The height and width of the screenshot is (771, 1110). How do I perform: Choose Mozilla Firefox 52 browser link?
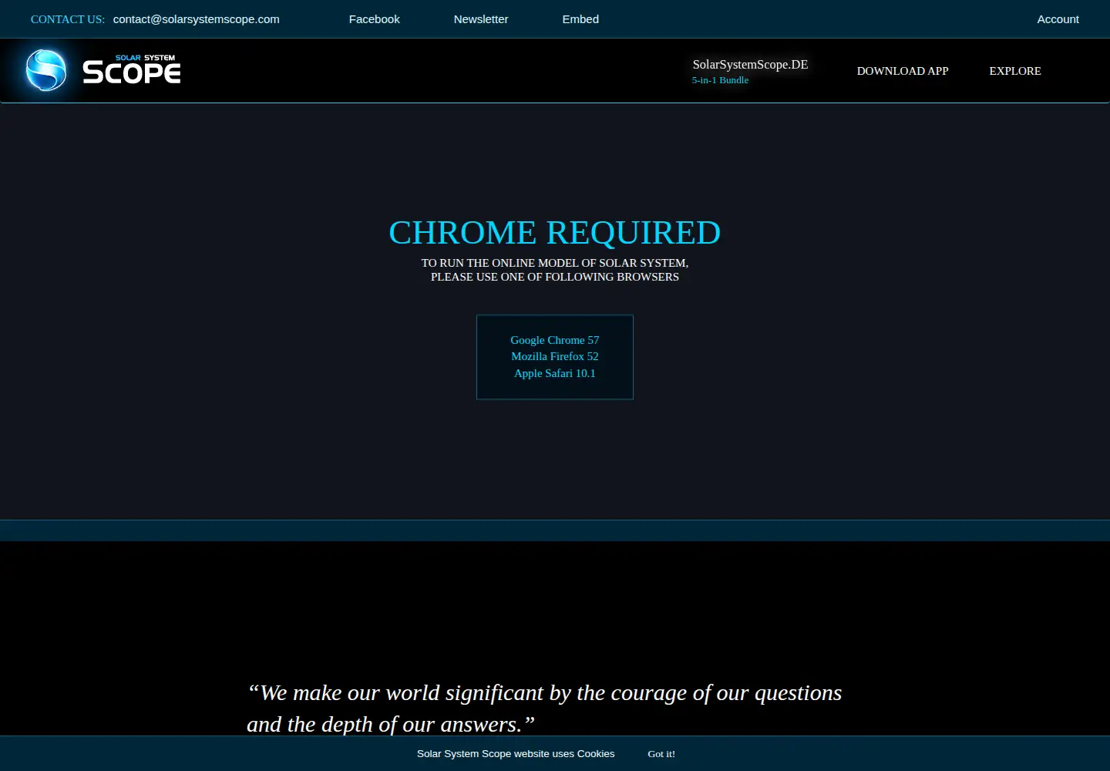click(x=555, y=356)
